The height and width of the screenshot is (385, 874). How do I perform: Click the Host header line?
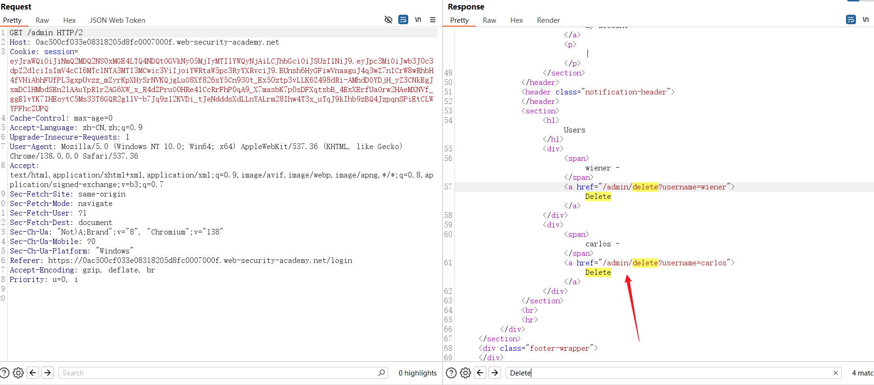click(x=144, y=42)
